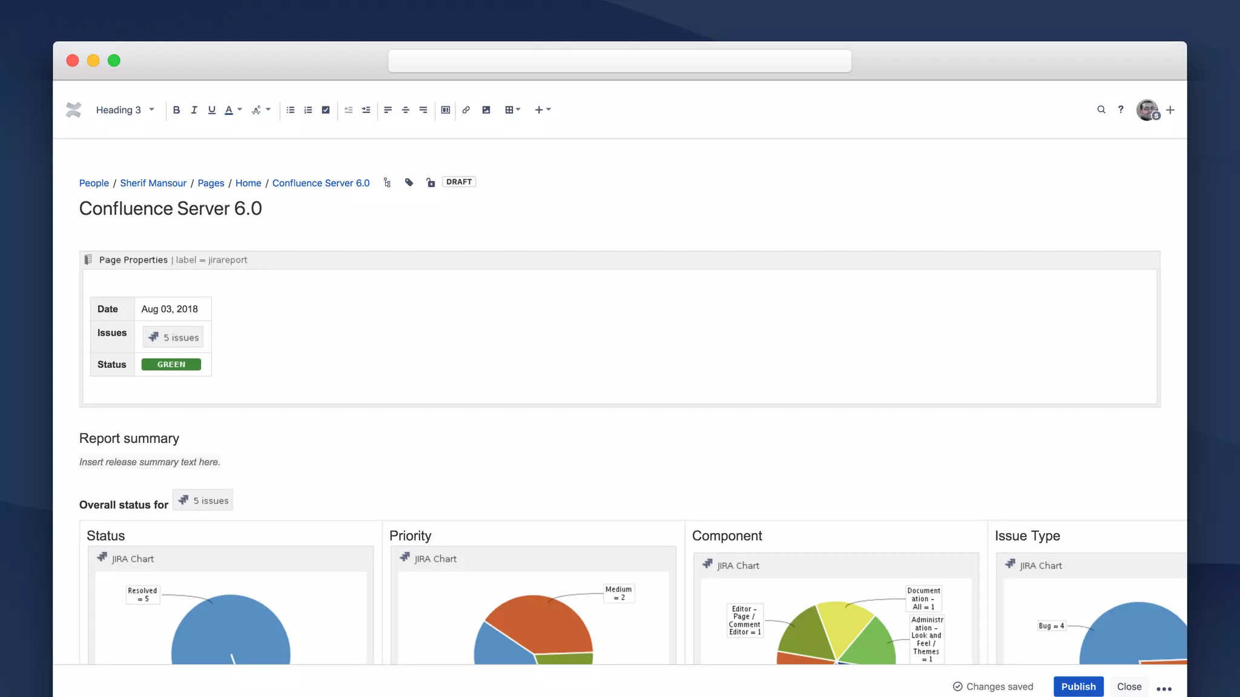Open the page layout icon
This screenshot has height=697, width=1240.
(445, 110)
